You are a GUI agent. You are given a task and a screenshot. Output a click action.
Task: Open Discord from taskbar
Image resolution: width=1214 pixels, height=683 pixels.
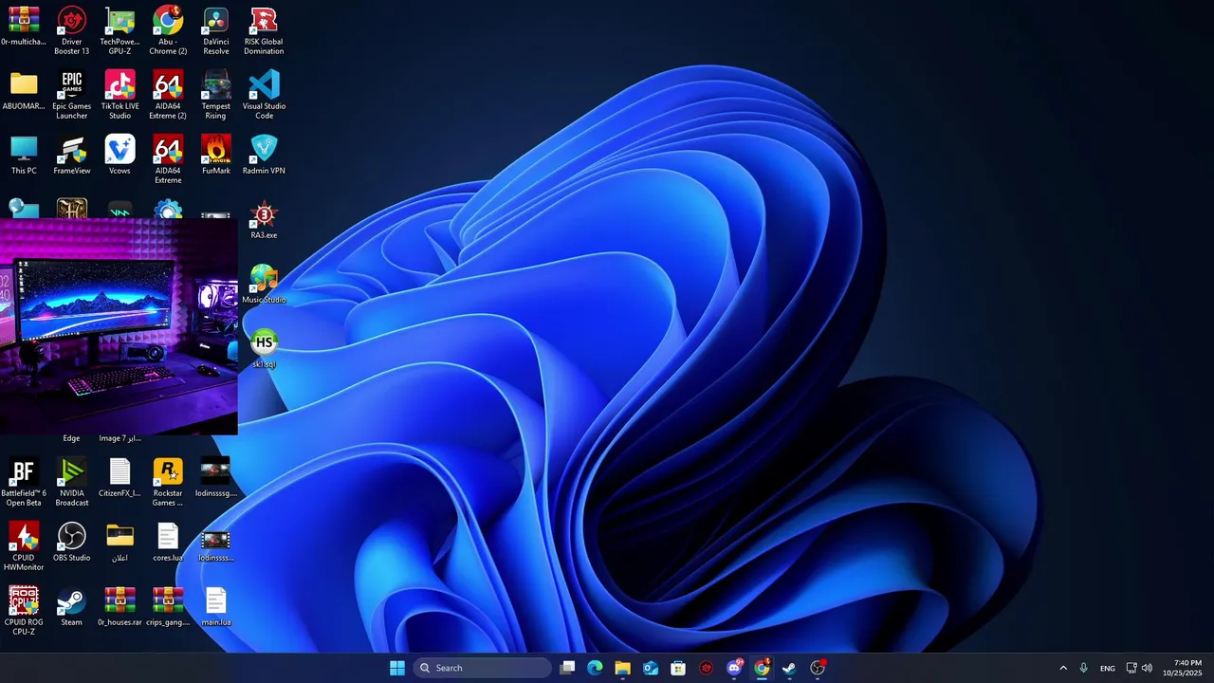(734, 668)
